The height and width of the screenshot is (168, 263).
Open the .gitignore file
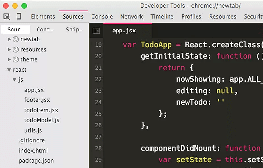(x=32, y=140)
